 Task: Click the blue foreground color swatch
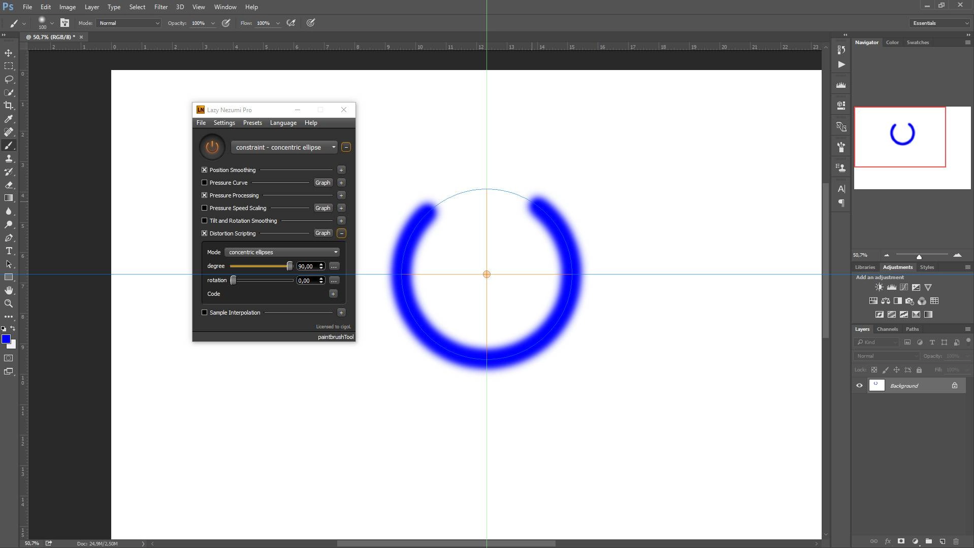tap(6, 339)
